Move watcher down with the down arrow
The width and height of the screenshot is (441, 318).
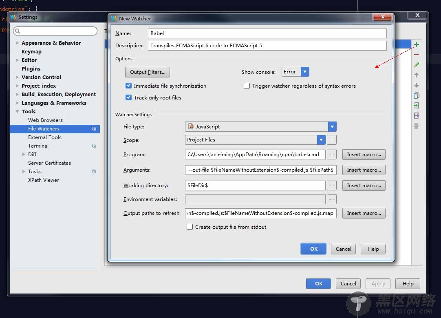pyautogui.click(x=417, y=85)
